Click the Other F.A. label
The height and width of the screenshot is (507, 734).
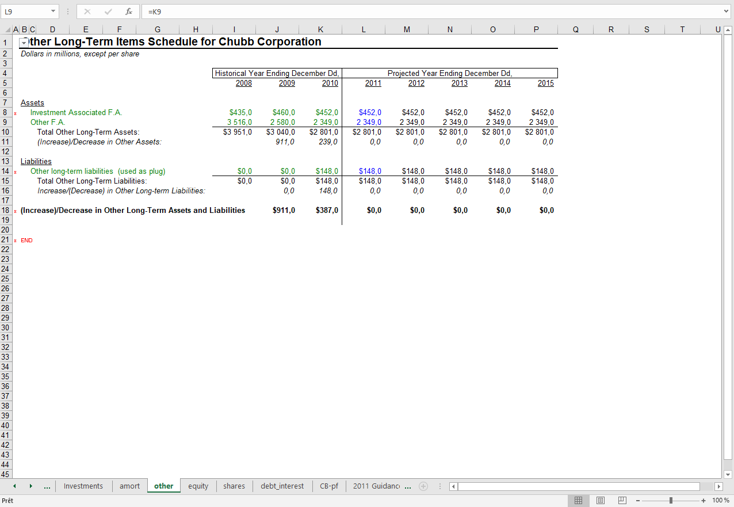point(48,123)
